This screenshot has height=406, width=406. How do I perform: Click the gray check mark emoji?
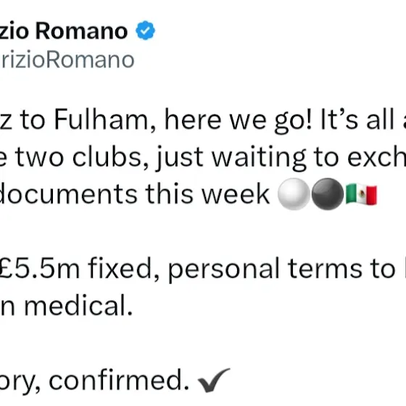(214, 380)
